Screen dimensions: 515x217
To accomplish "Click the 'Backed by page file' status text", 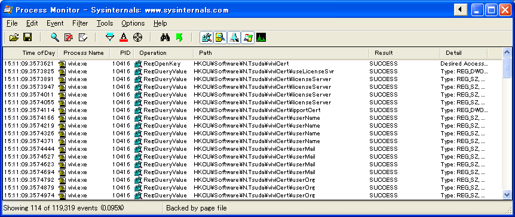I will pos(197,208).
